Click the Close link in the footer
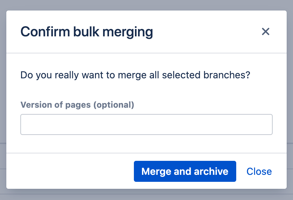The image size is (293, 200). 259,171
